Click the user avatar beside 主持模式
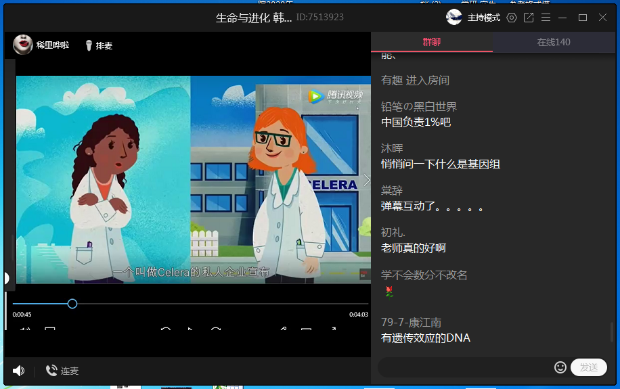This screenshot has height=389, width=620. 454,18
